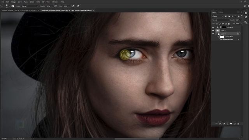This screenshot has width=249, height=140.
Task: Open the Window menu
Action: [x=55, y=2]
